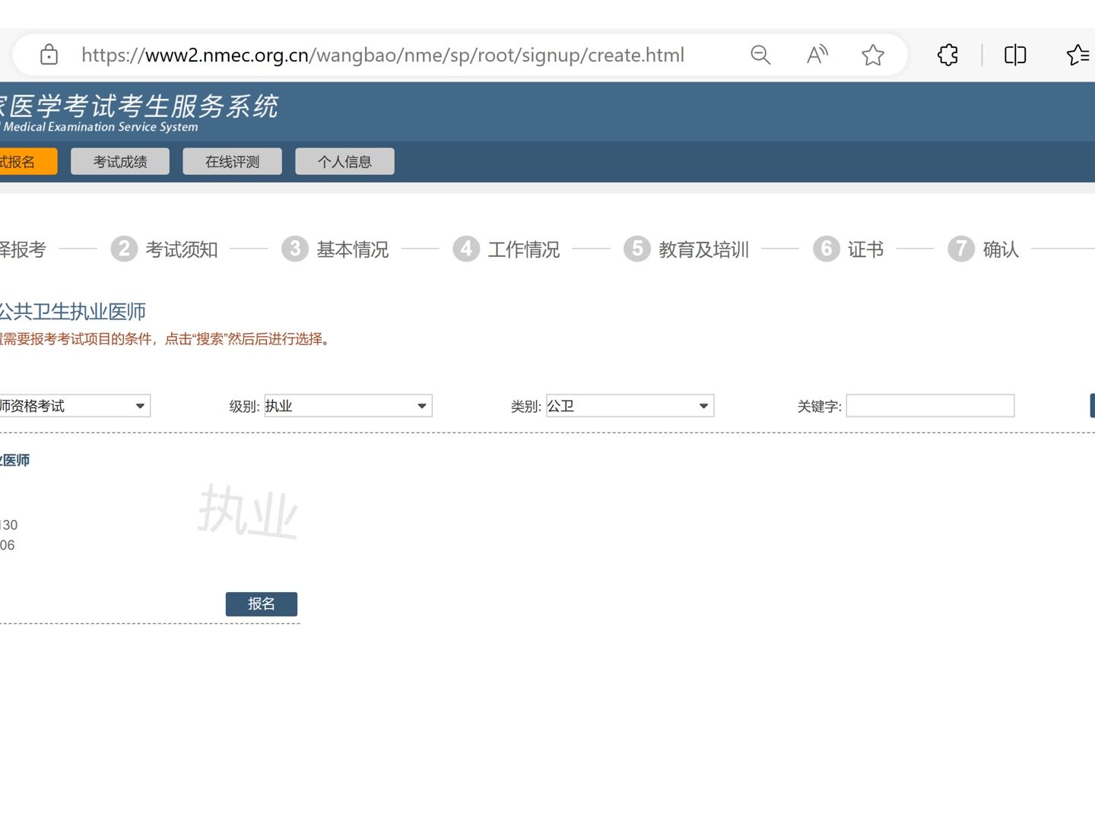
Task: Click the 公共卫生执业医师 heading text
Action: (x=72, y=312)
